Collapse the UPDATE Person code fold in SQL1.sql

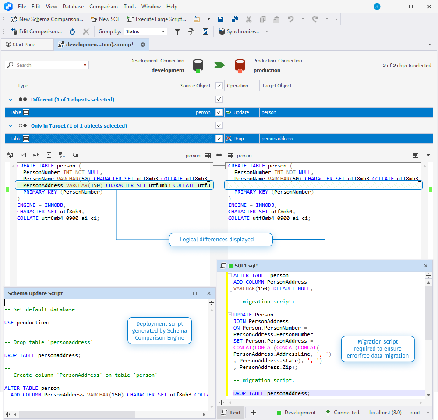pyautogui.click(x=230, y=315)
